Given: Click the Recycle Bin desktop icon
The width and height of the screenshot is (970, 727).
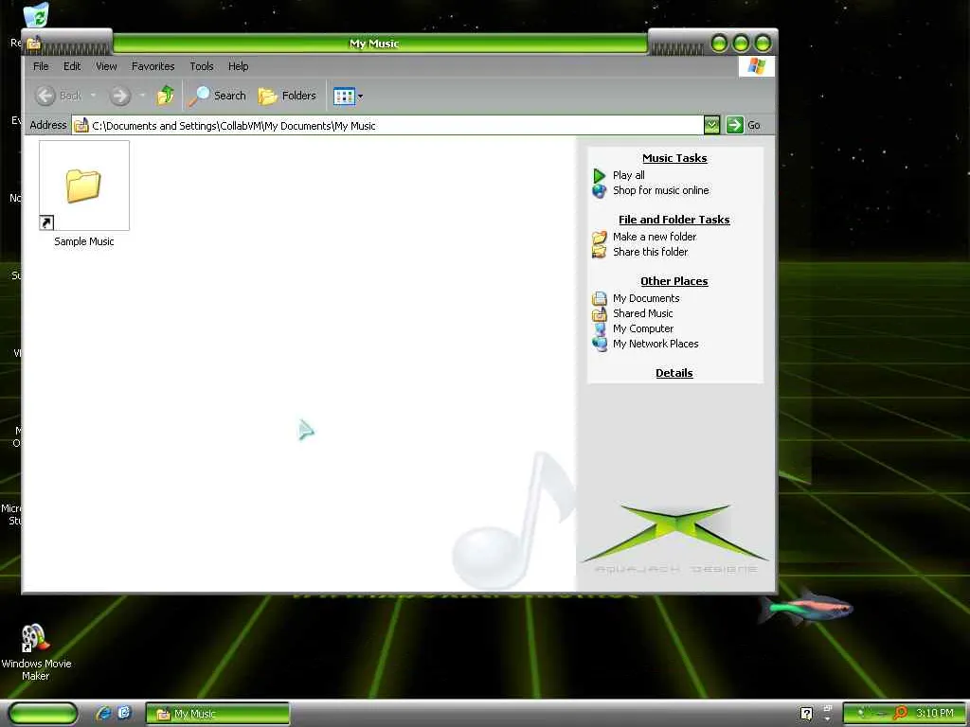Looking at the screenshot, I should click(x=36, y=15).
